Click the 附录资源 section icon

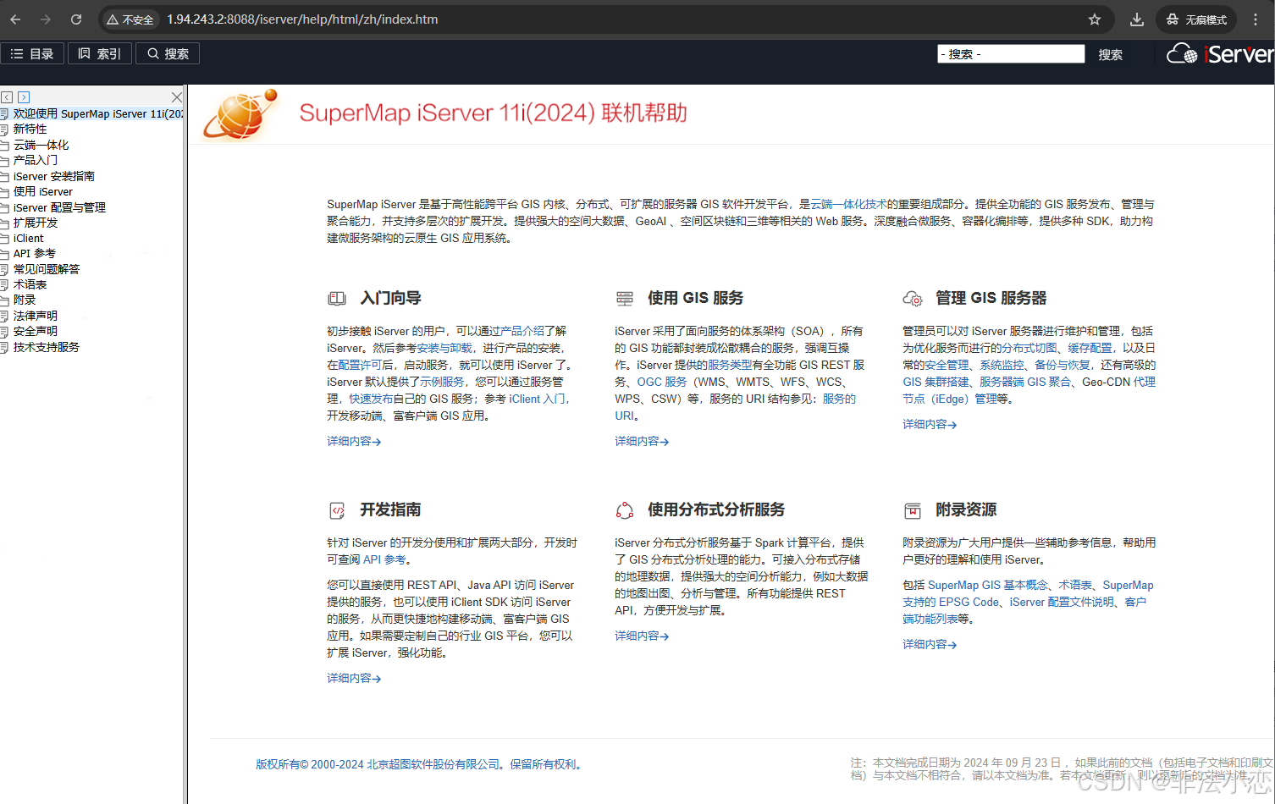[913, 510]
